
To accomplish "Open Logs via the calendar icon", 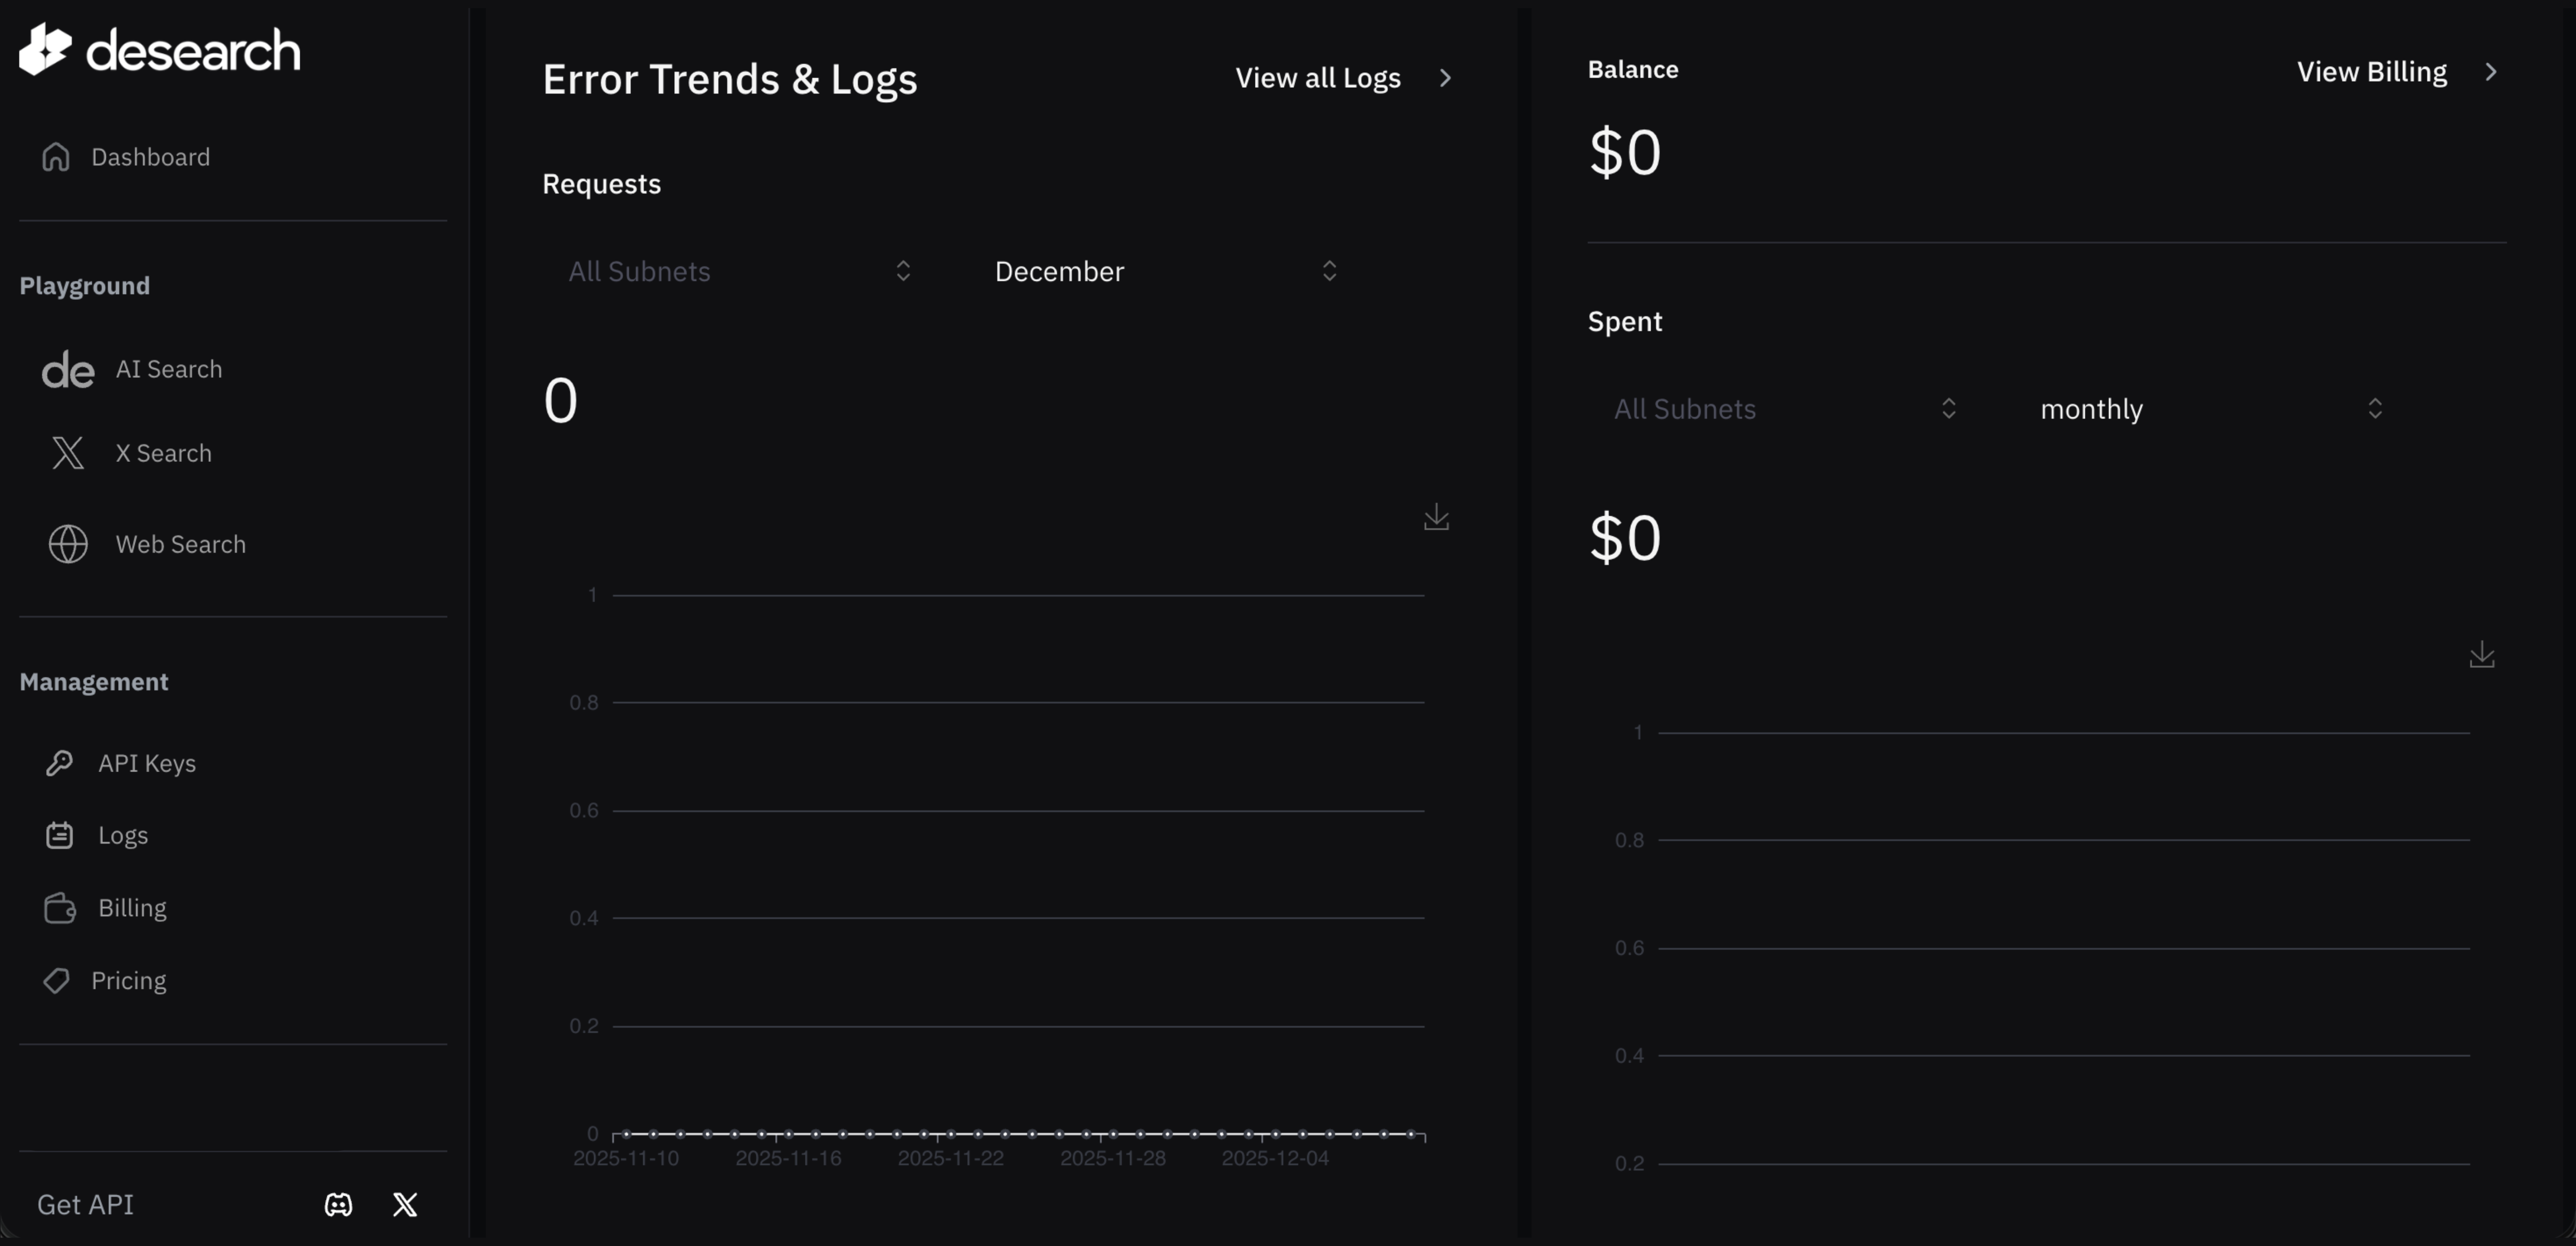I will pyautogui.click(x=60, y=835).
